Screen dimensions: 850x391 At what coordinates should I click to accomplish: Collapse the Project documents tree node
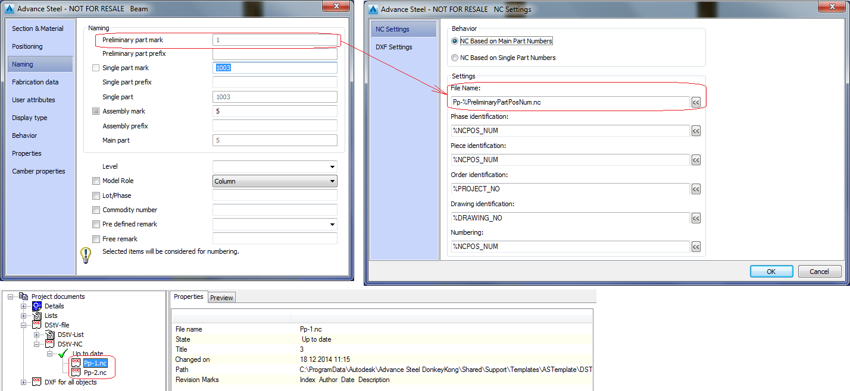11,297
